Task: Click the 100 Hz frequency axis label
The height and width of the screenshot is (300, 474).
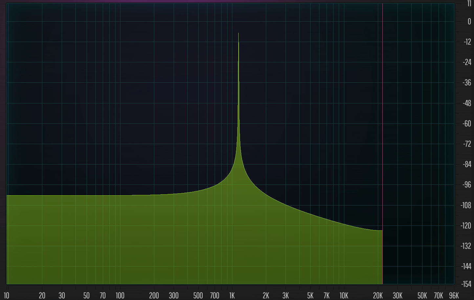Action: pos(120,295)
